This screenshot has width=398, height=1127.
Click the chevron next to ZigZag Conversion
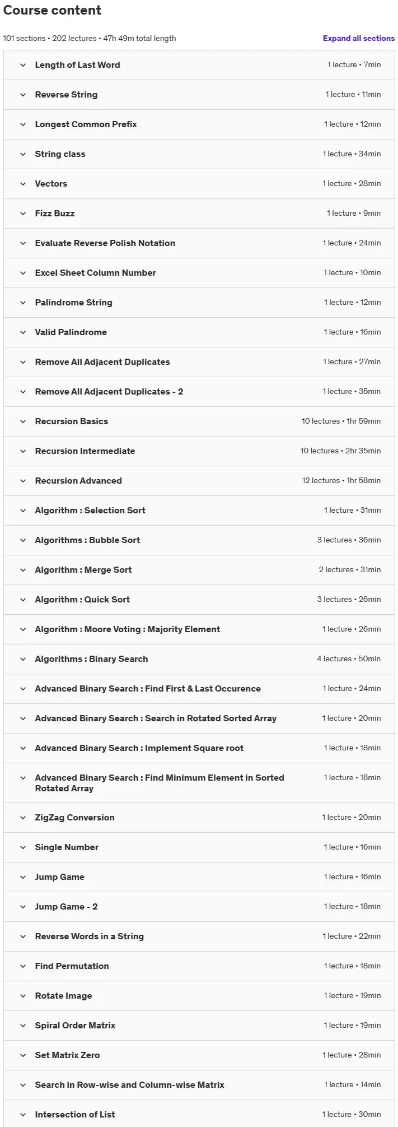23,818
